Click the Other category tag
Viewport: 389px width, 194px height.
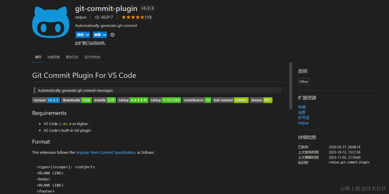[x=303, y=81]
